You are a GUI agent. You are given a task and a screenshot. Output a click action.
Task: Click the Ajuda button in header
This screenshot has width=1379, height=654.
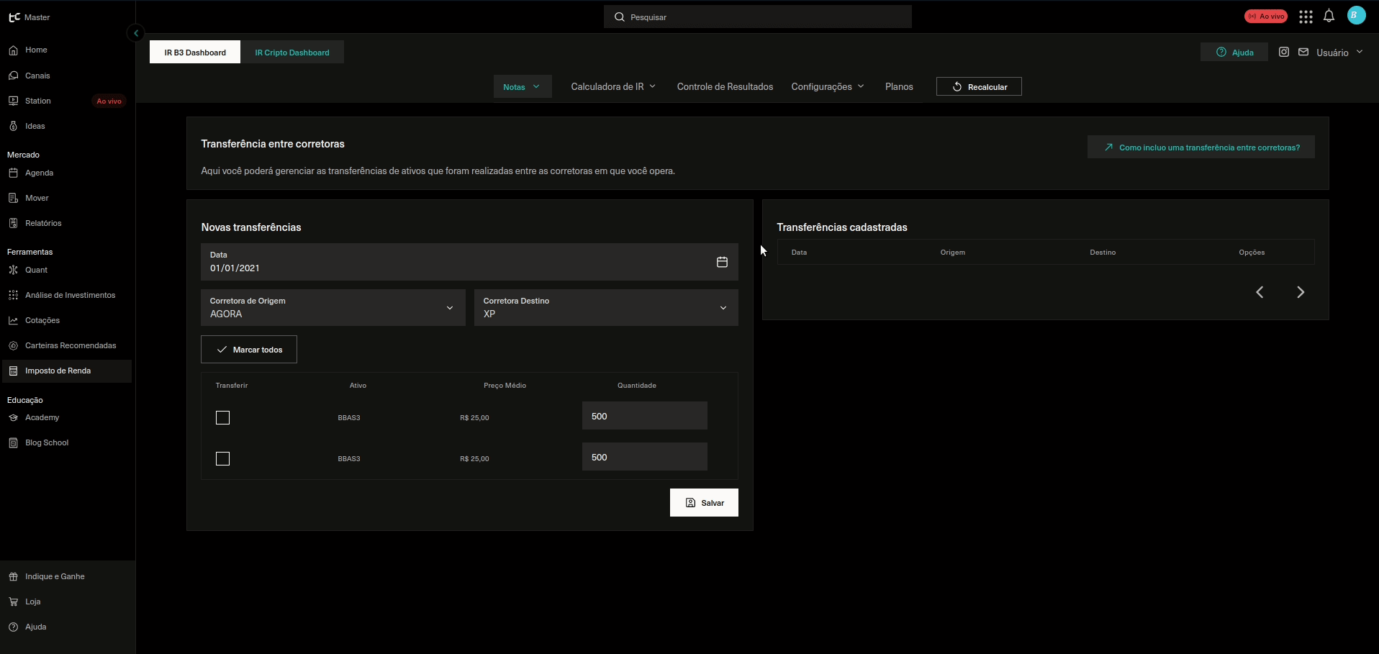[1234, 52]
